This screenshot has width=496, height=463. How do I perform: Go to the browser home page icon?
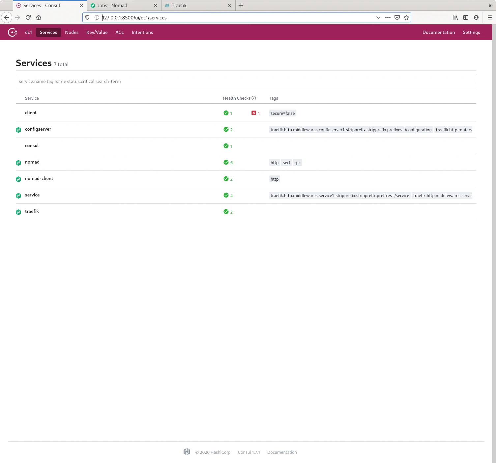click(39, 17)
